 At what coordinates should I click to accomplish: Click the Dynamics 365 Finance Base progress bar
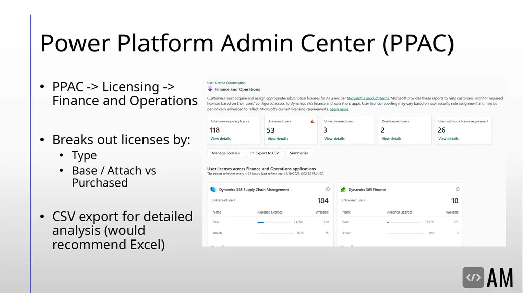point(403,222)
